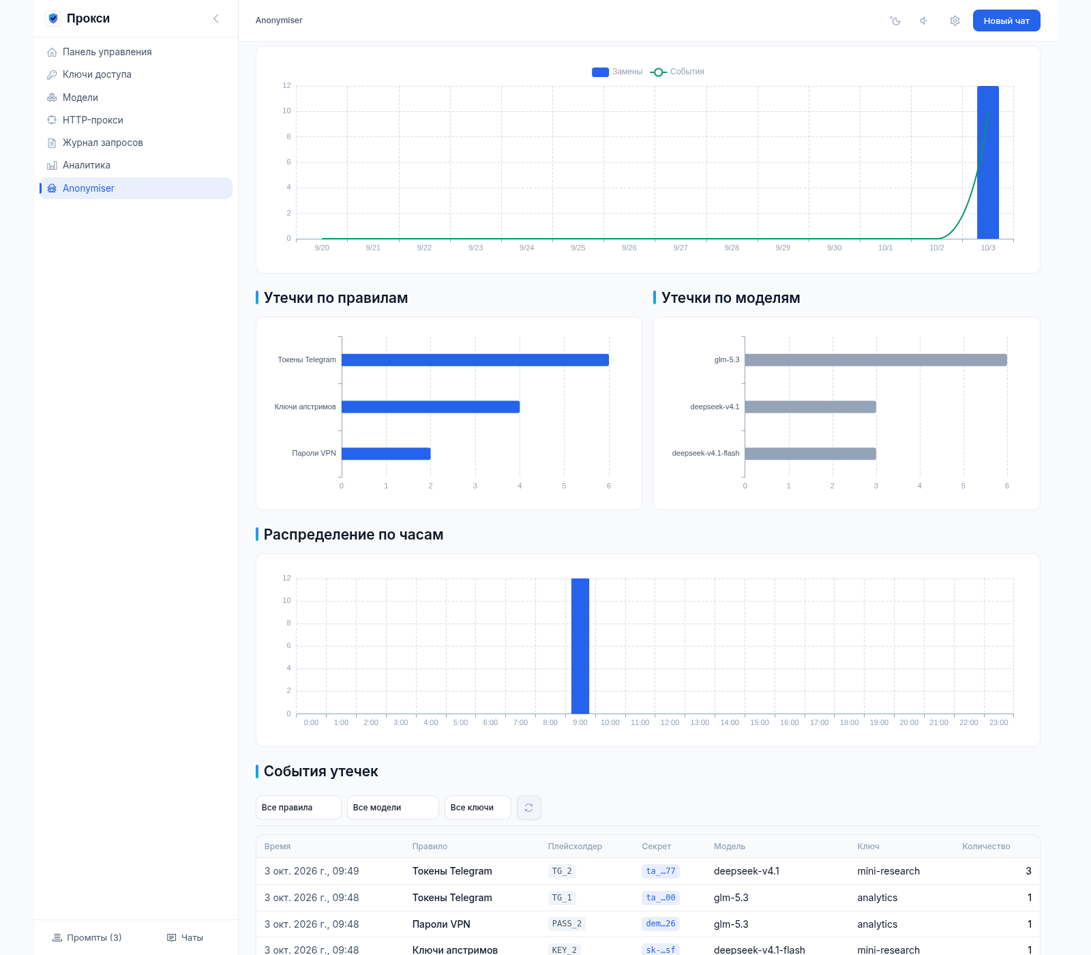The image size is (1091, 955).
Task: Start a new chat with Новый чат
Action: (x=1006, y=20)
